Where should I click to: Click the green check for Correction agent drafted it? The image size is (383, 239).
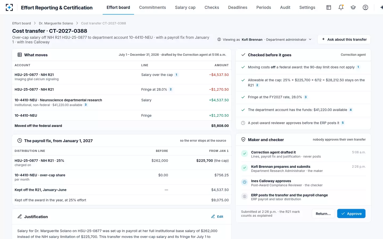(x=244, y=153)
